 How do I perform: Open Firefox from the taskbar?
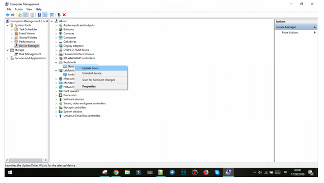click(x=206, y=172)
